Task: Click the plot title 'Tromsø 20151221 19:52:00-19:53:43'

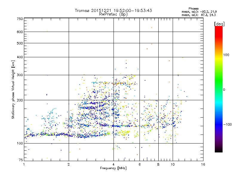Action: pyautogui.click(x=114, y=10)
